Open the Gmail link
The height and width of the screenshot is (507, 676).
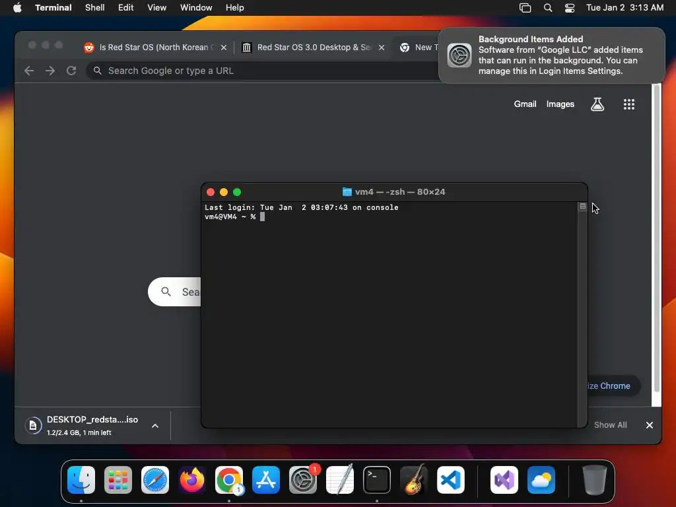point(525,104)
